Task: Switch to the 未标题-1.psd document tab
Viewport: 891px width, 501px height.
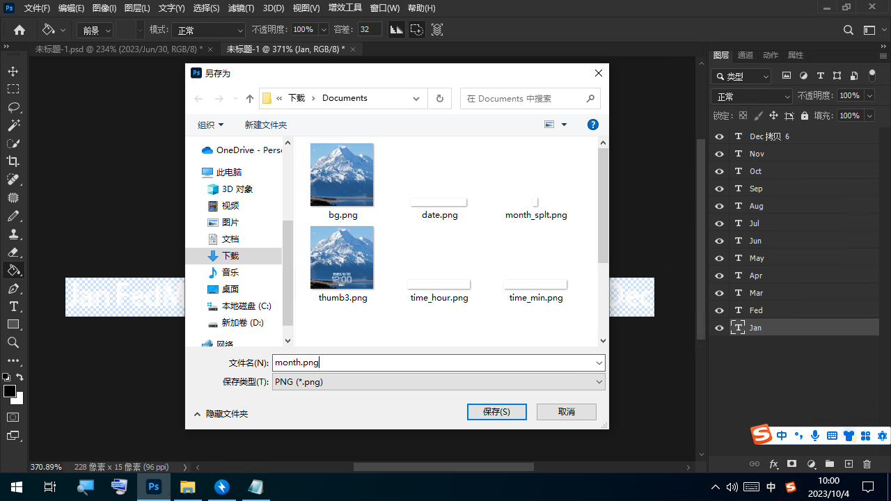Action: coord(118,49)
